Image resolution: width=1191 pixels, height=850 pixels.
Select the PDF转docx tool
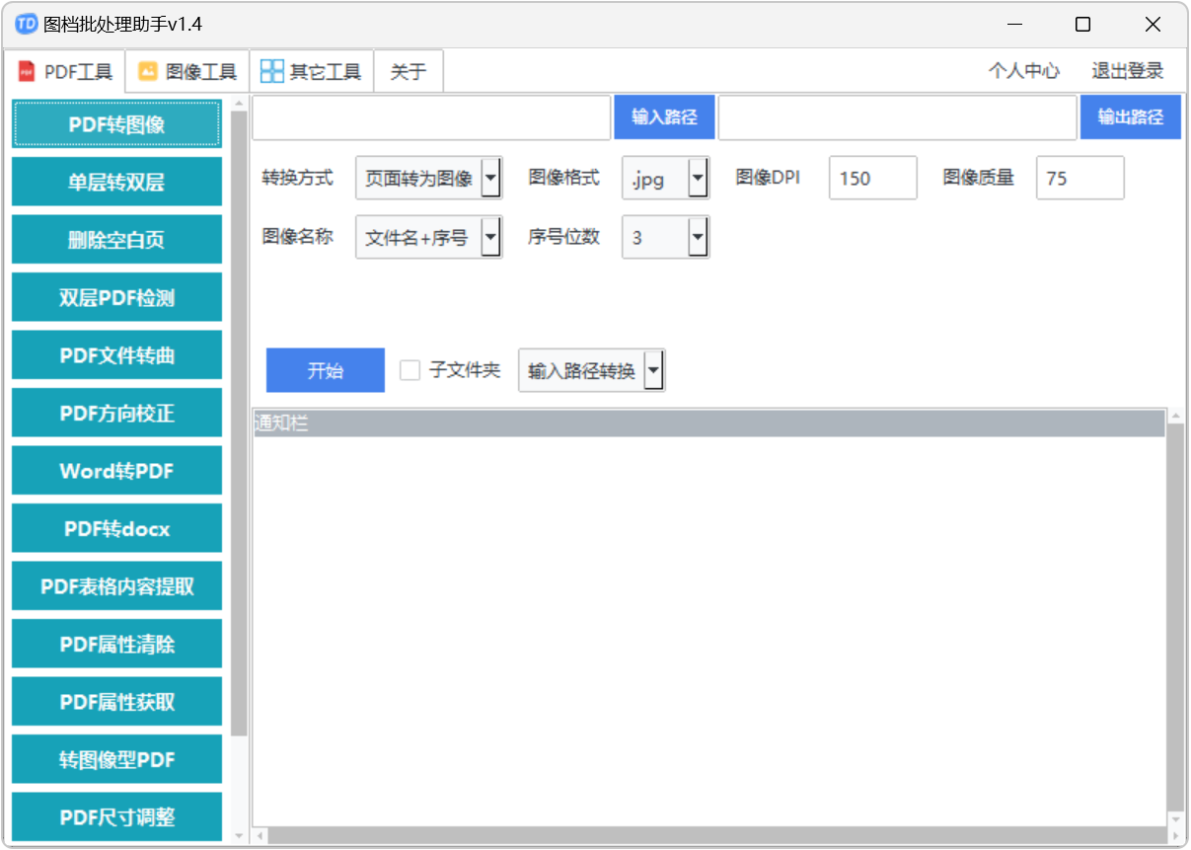(x=116, y=529)
